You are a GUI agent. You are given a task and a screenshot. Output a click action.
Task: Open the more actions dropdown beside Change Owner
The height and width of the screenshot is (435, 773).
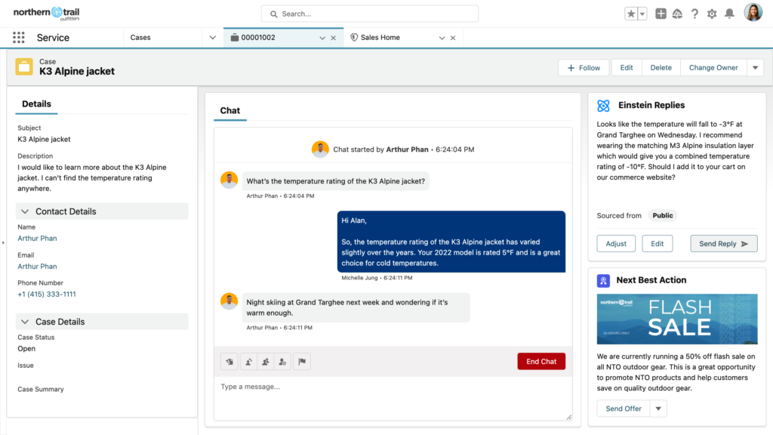755,68
